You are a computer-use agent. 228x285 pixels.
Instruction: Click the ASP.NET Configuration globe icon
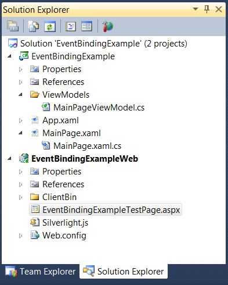107,26
